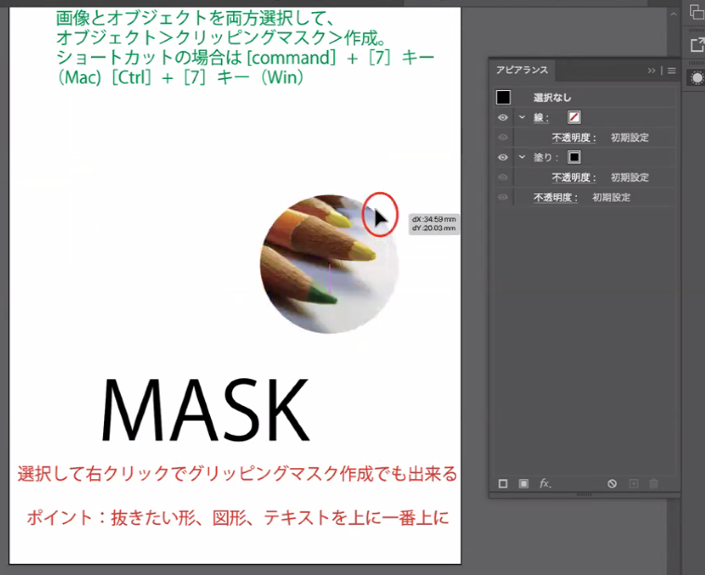The width and height of the screenshot is (705, 575).
Task: Click the 線 stroke label link
Action: [x=542, y=118]
